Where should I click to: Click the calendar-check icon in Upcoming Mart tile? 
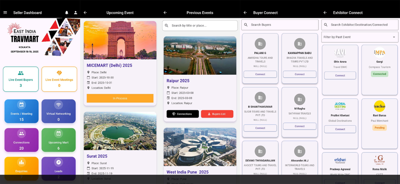(59, 133)
